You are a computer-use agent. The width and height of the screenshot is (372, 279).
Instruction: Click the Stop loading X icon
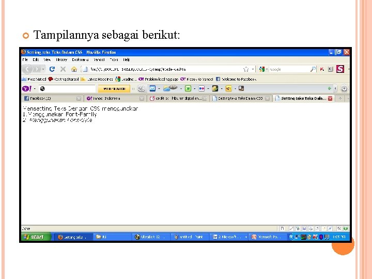(63, 69)
